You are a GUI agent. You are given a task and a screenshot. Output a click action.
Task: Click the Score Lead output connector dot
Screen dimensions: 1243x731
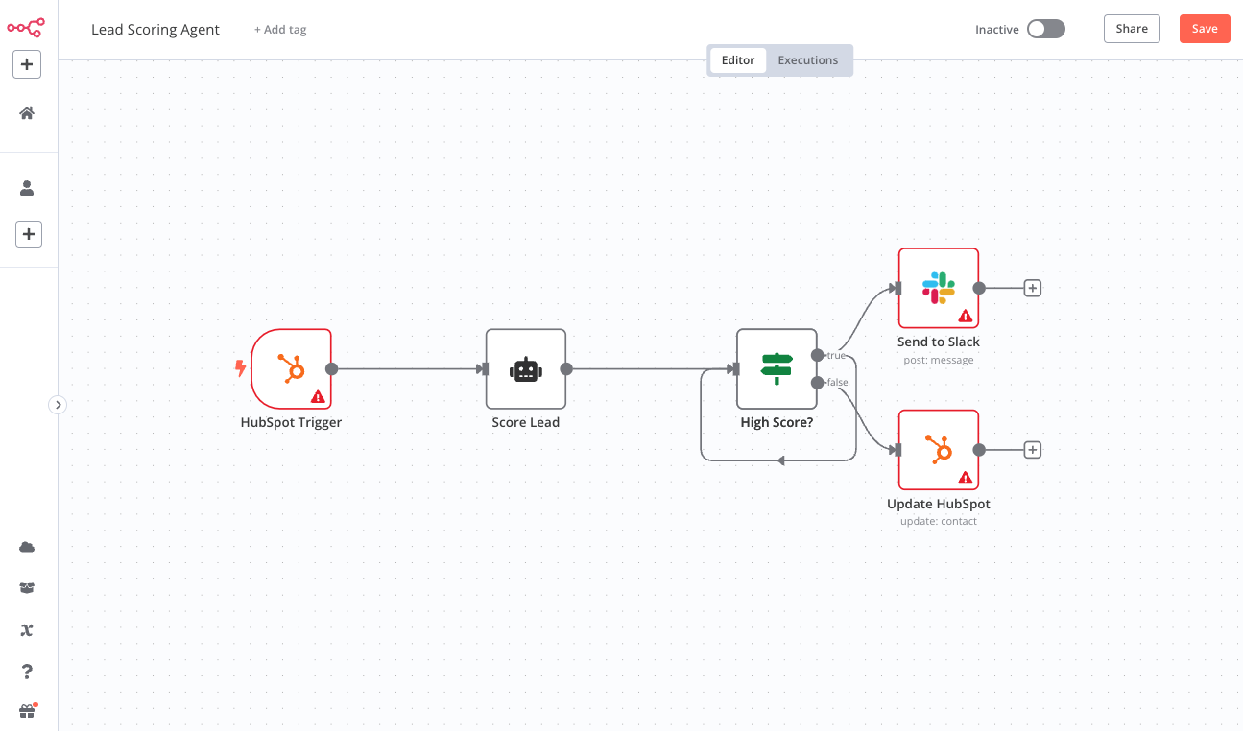566,369
